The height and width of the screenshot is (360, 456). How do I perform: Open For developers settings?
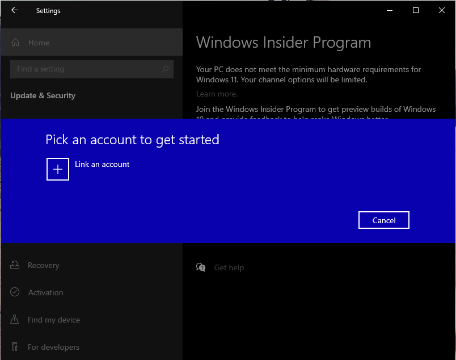pos(92,347)
